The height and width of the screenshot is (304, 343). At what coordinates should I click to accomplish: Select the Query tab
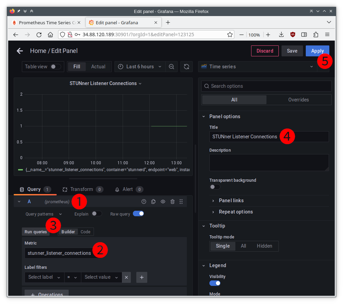click(35, 189)
